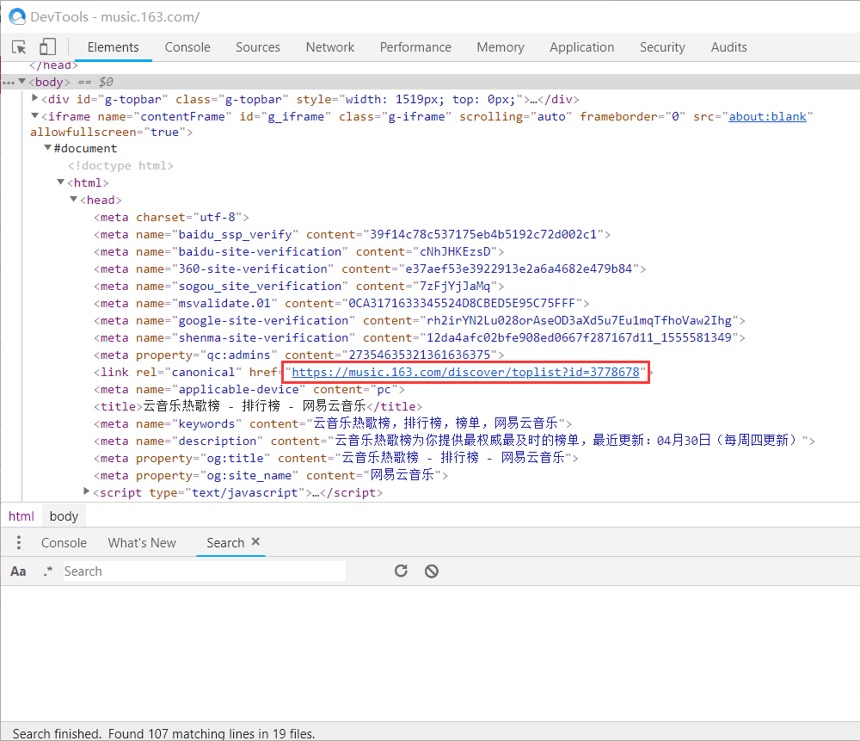
Task: Switch to the Network tab
Action: click(330, 47)
